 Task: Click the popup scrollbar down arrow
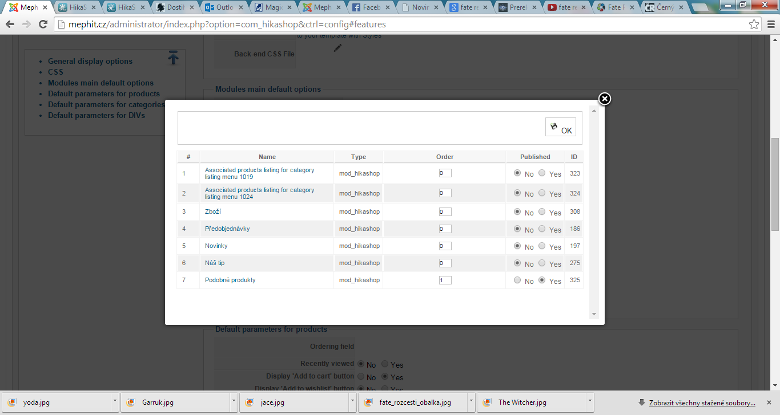click(594, 314)
